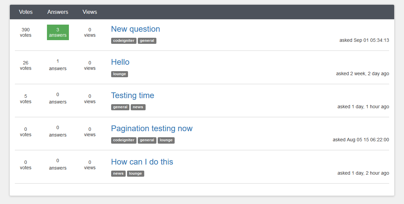Click '0 votes' in How can I do this row
404x204 pixels.
click(26, 165)
